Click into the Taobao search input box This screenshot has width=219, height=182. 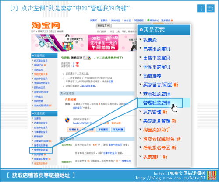[124, 26]
